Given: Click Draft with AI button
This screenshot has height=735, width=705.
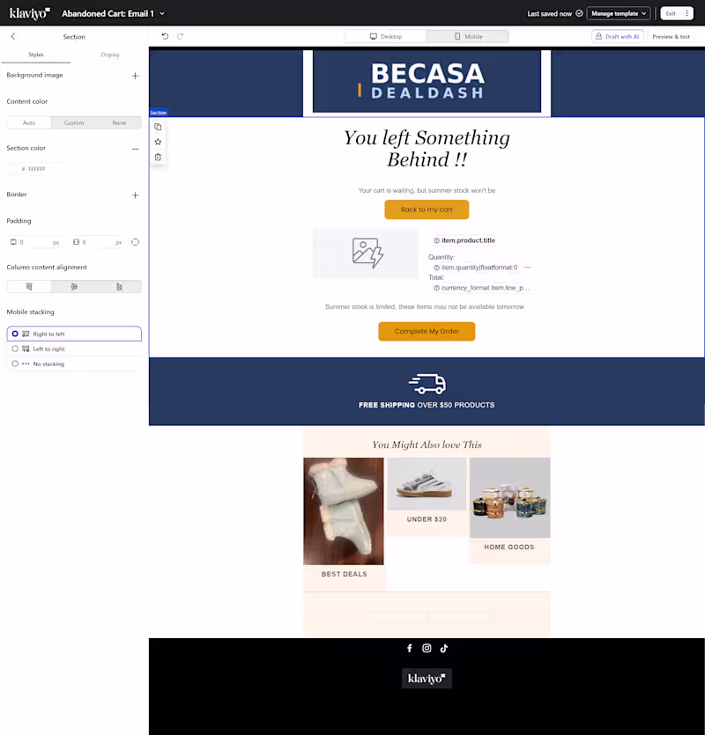Looking at the screenshot, I should click(x=618, y=37).
